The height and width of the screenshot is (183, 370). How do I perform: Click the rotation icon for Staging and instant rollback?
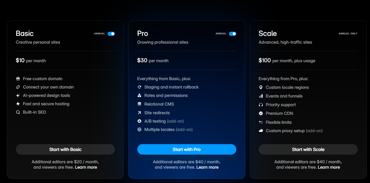[139, 87]
